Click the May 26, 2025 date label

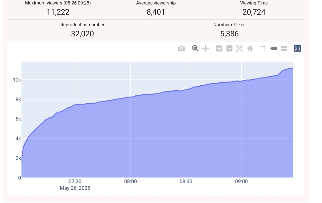(x=75, y=188)
